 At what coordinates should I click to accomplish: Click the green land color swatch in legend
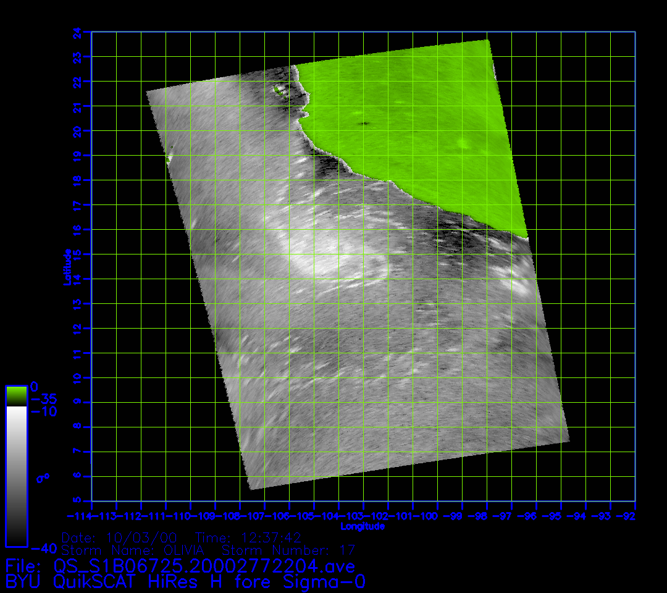(x=16, y=395)
